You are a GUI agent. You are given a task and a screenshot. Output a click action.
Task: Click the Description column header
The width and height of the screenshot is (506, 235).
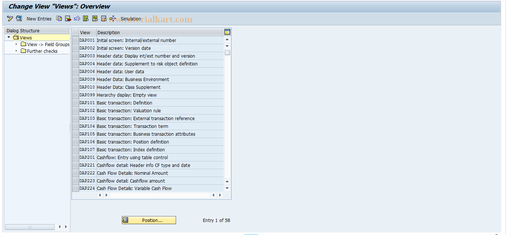click(x=160, y=32)
